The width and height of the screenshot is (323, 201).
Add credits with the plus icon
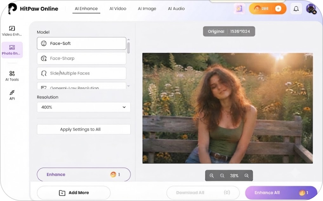(278, 9)
